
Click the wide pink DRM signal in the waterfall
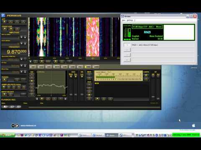tap(93, 37)
